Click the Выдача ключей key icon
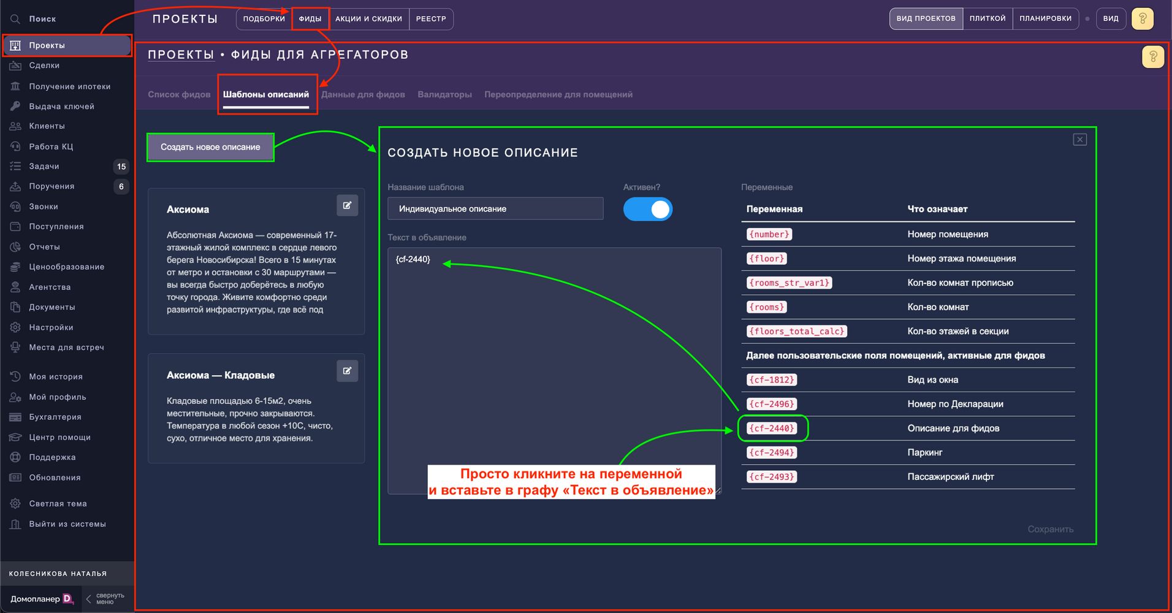Image resolution: width=1172 pixels, height=613 pixels. (15, 106)
